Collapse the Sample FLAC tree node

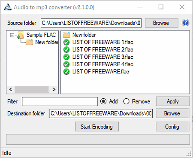(12, 35)
